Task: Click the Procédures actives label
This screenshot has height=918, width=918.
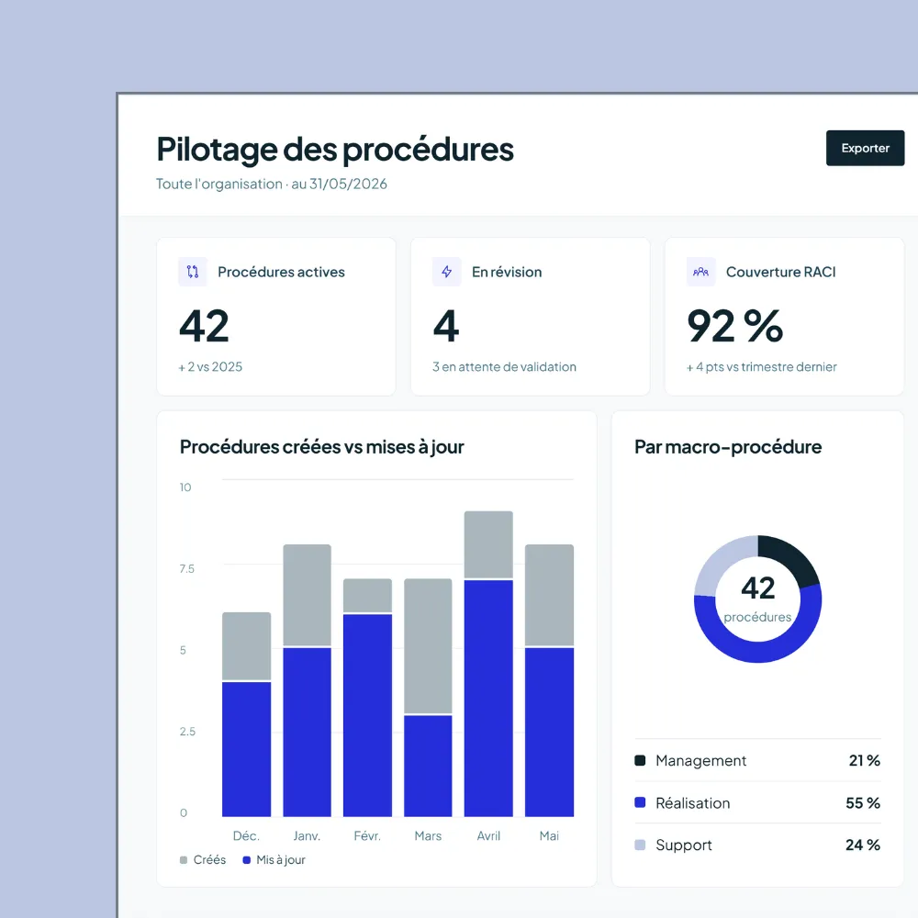Action: tap(281, 272)
